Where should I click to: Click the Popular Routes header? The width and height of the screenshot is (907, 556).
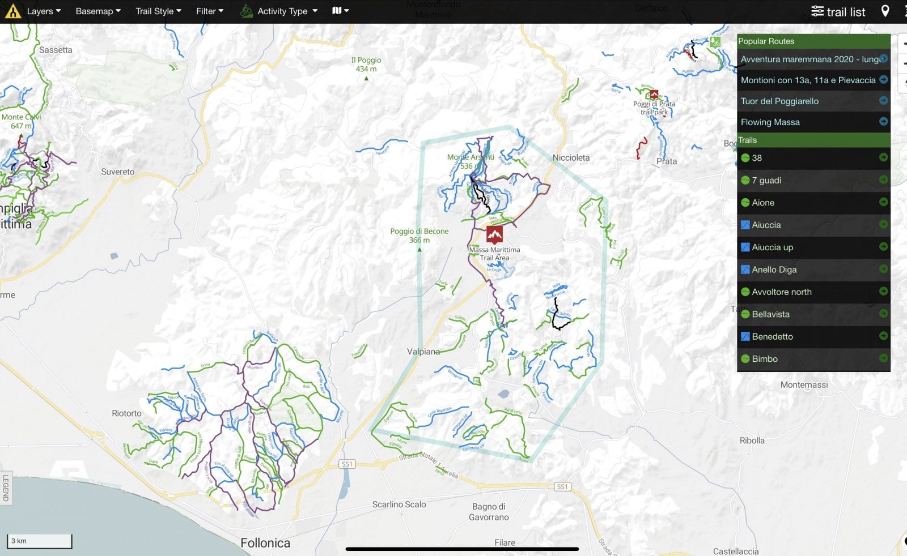coord(813,41)
